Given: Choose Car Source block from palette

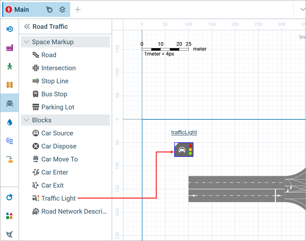Looking at the screenshot, I should [x=57, y=133].
